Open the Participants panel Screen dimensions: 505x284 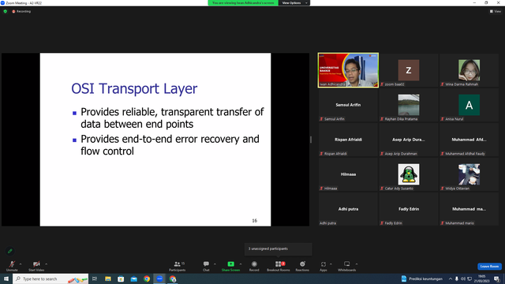(x=177, y=266)
